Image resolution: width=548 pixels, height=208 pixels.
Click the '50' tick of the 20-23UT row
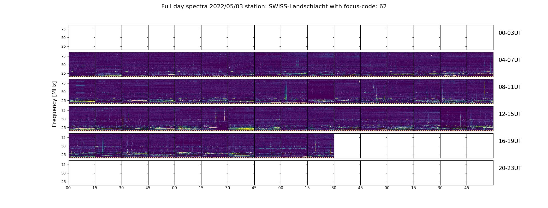click(63, 173)
